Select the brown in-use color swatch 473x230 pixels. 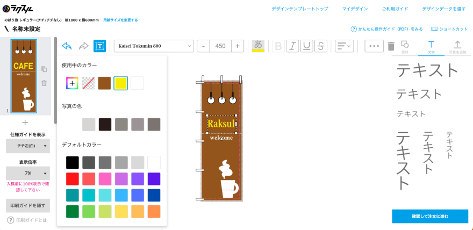104,83
